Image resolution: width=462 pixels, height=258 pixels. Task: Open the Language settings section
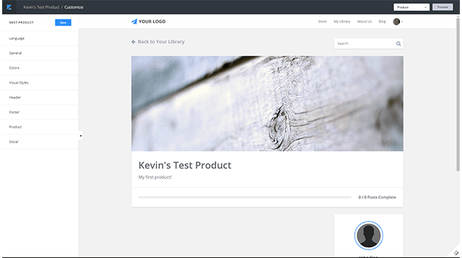[x=40, y=39]
